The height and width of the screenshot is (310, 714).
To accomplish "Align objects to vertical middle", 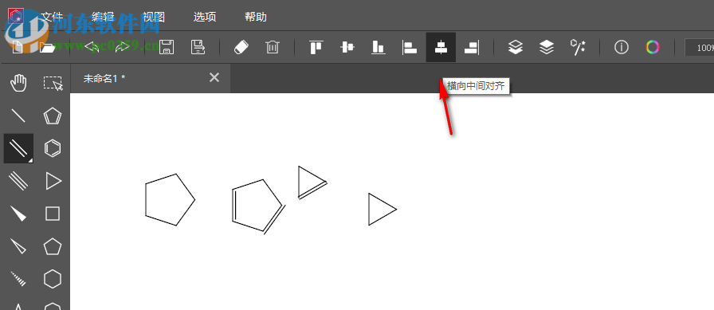I will (x=347, y=47).
